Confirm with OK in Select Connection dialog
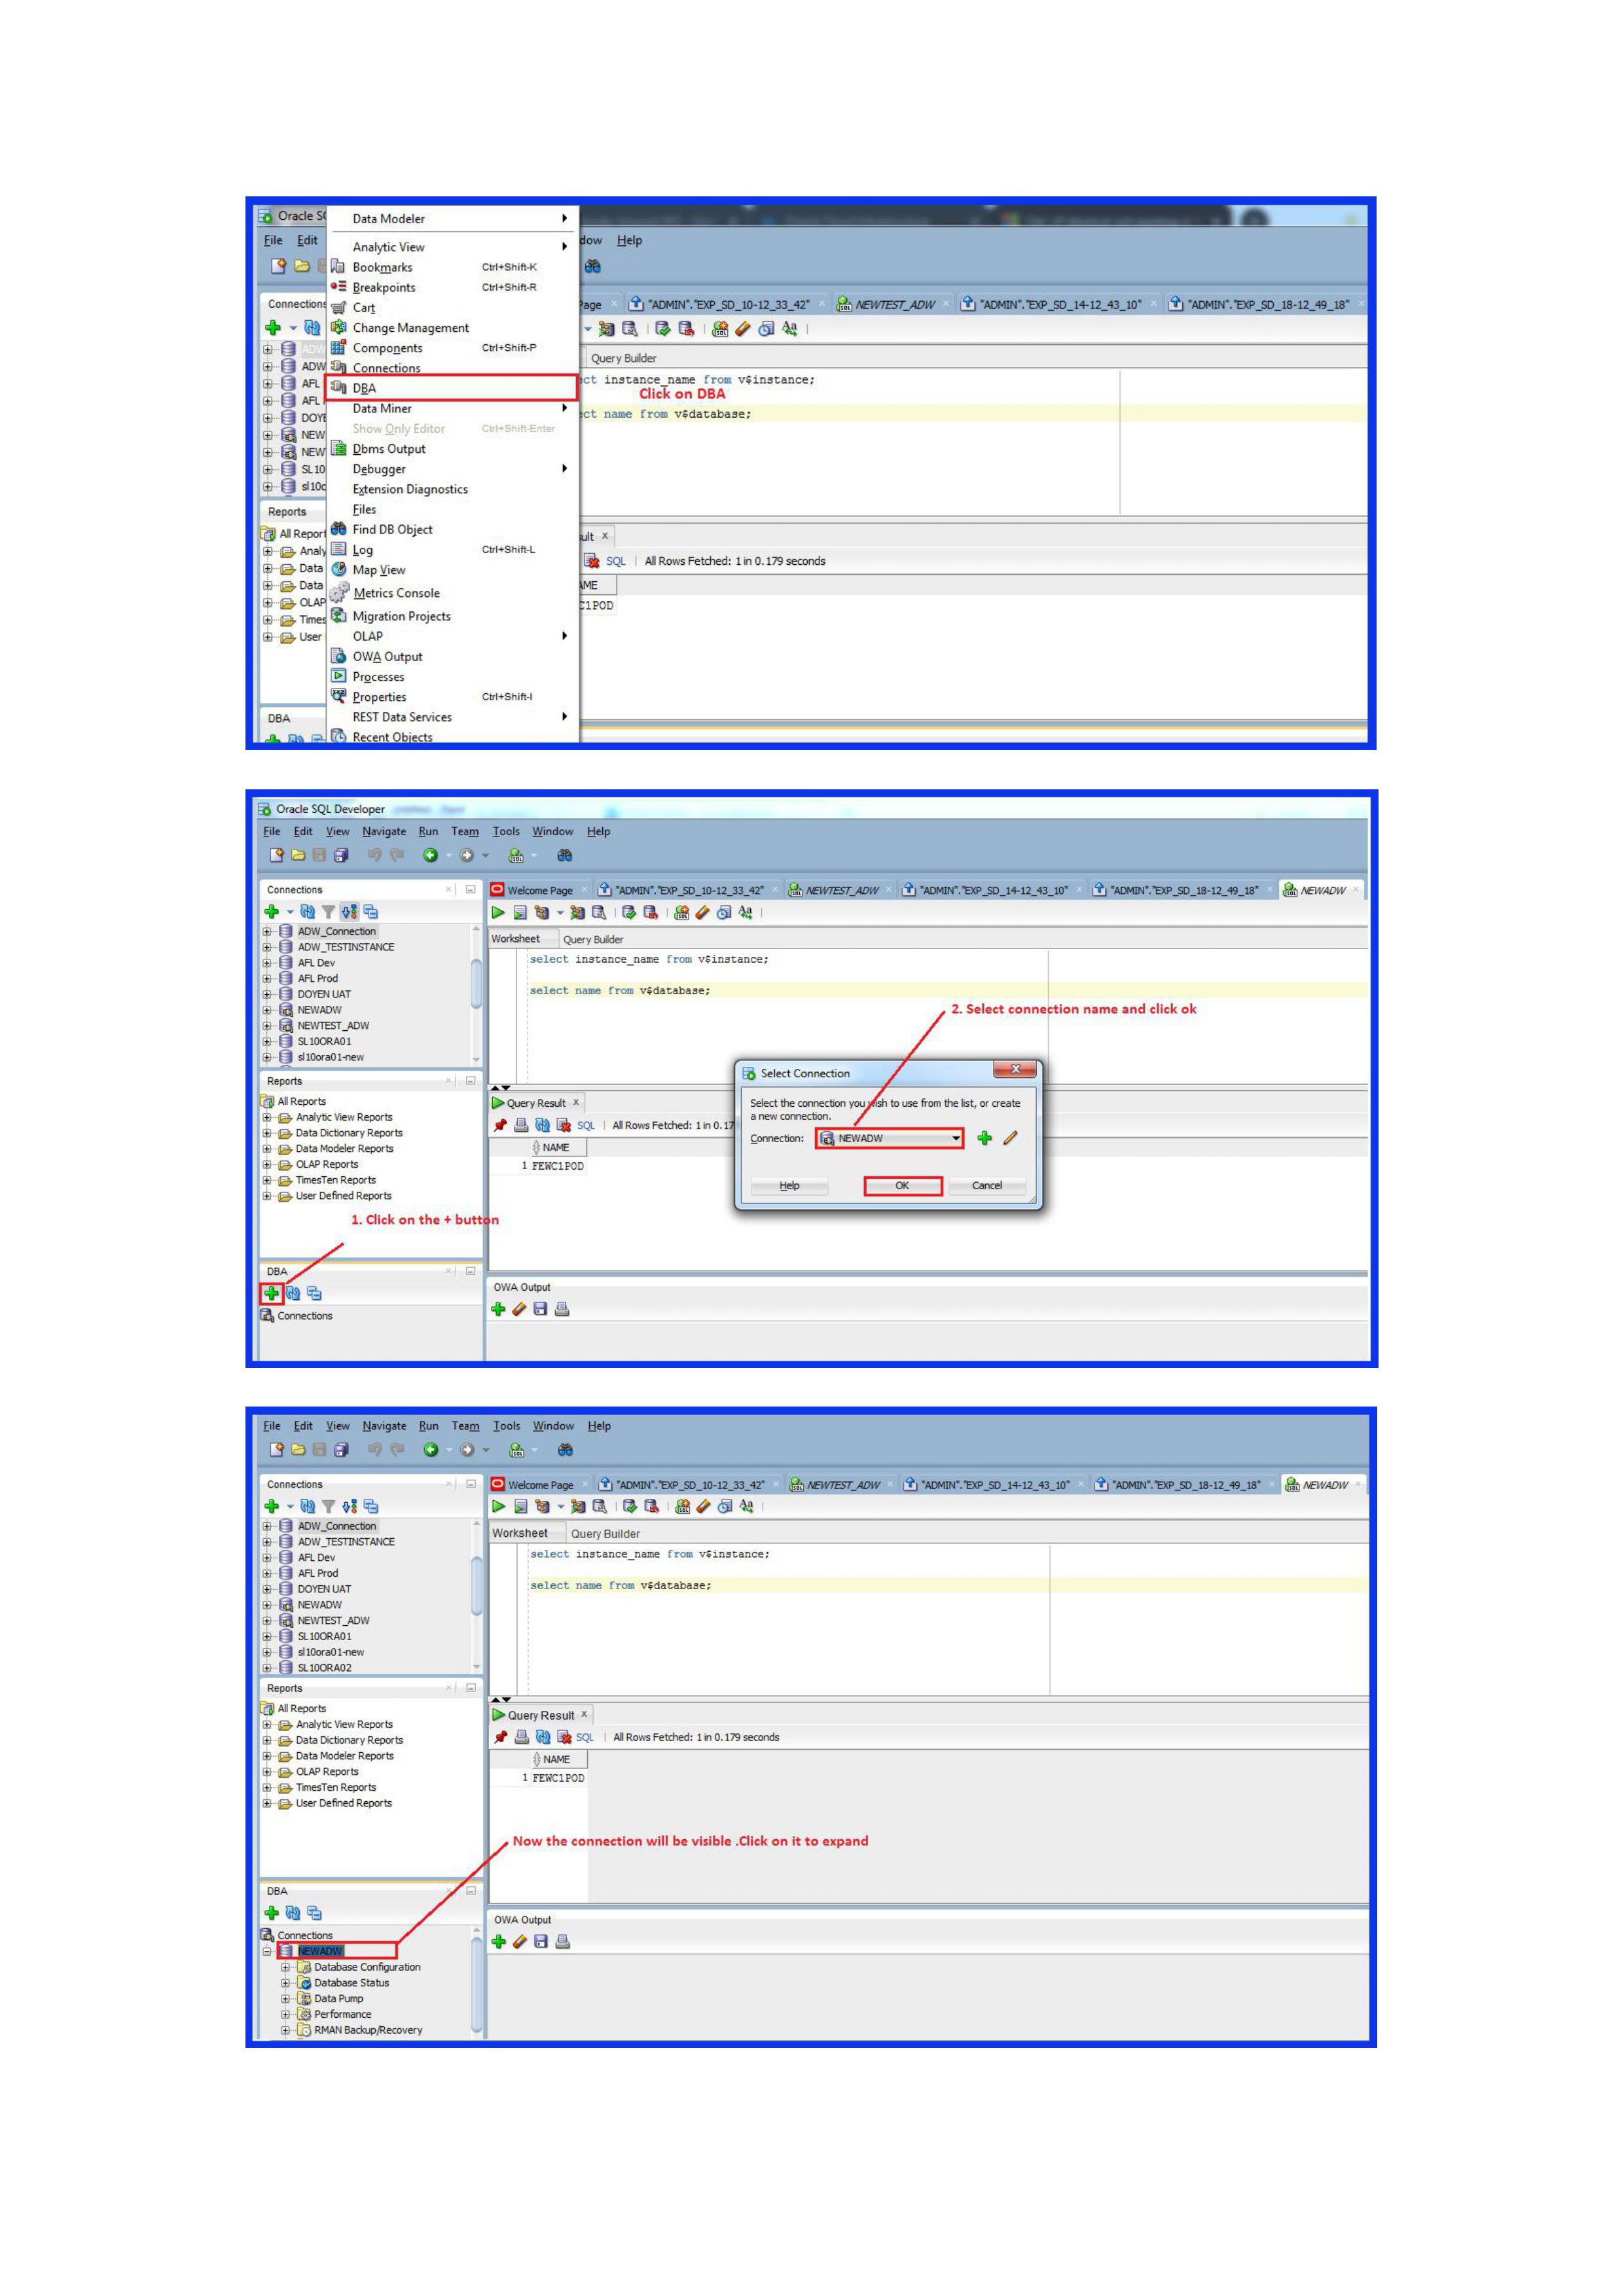Image resolution: width=1624 pixels, height=2296 pixels. tap(902, 1185)
